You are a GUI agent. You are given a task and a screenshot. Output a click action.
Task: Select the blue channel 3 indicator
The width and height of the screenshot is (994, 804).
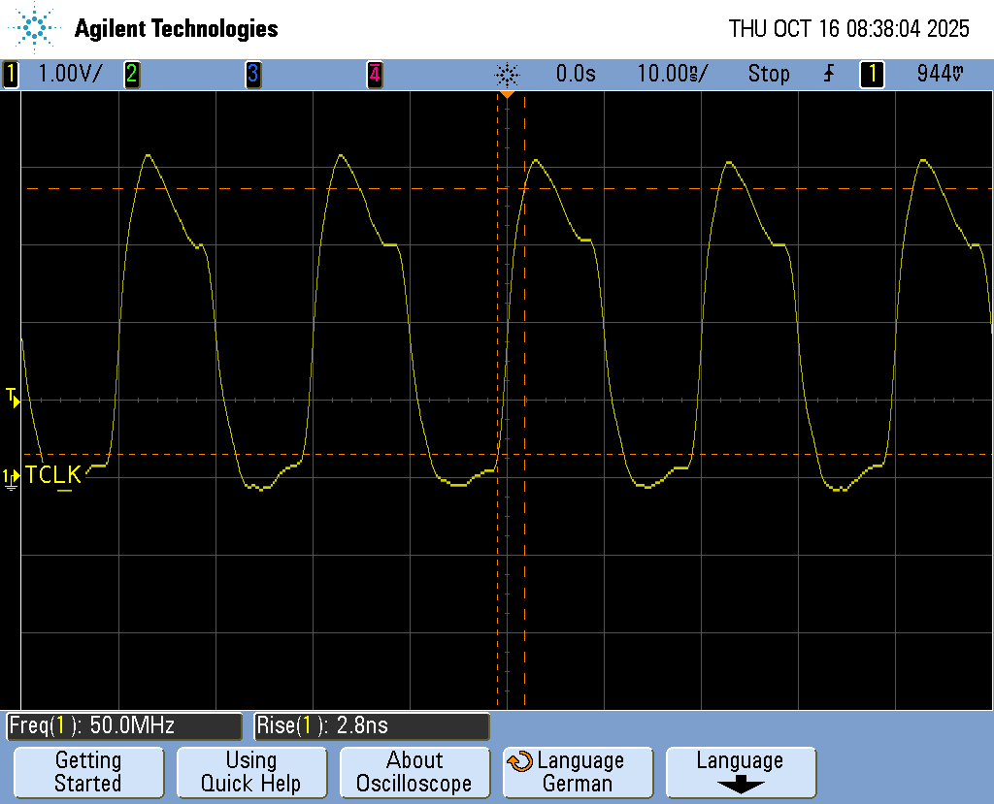(x=252, y=74)
